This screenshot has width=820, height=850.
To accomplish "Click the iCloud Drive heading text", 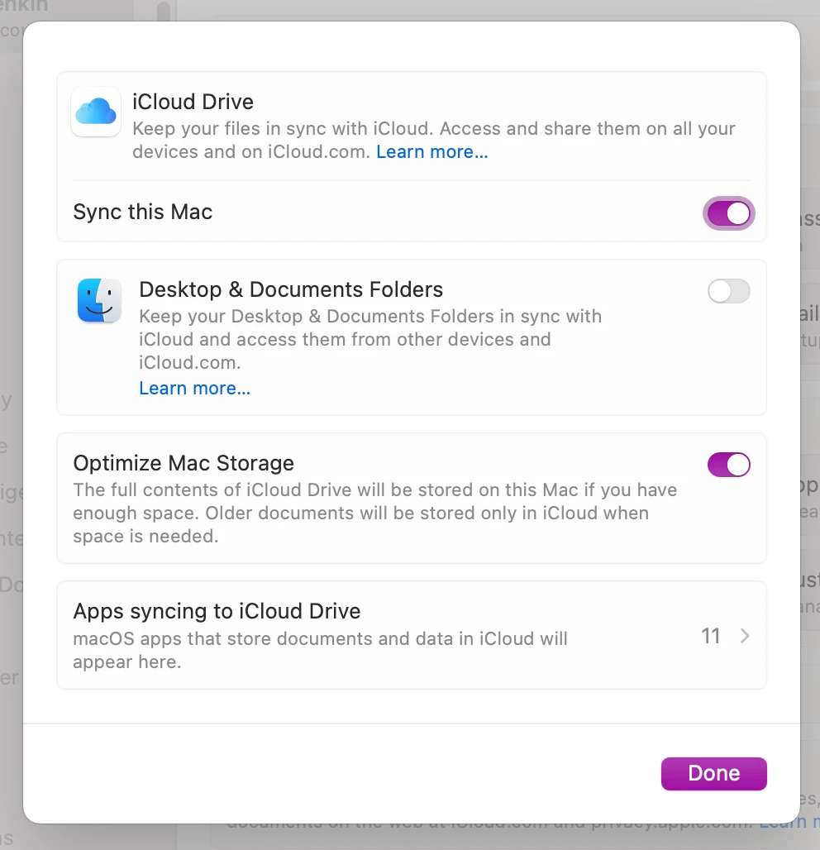I will [x=193, y=102].
